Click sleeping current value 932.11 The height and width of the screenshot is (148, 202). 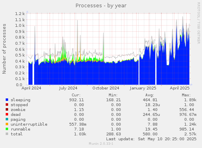pyautogui.click(x=76, y=100)
